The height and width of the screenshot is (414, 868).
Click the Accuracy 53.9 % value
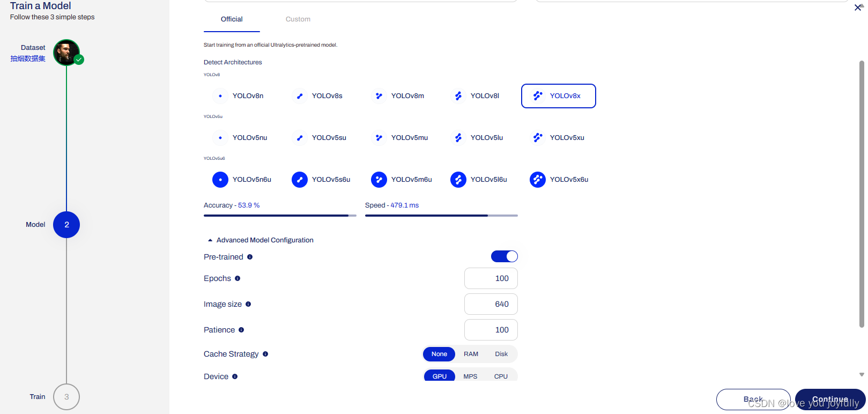pos(249,205)
